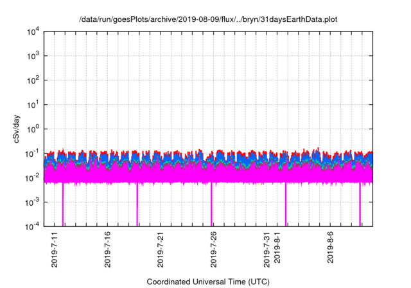
Task: Click the 10^1 y-axis tick label
Action: coord(33,104)
